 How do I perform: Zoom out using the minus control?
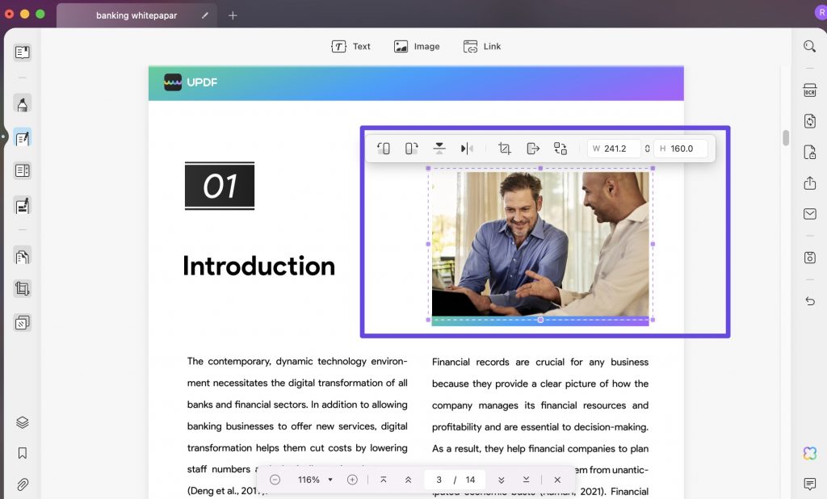click(x=275, y=479)
